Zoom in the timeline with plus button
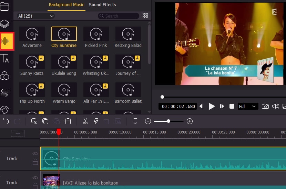 [x=190, y=121]
